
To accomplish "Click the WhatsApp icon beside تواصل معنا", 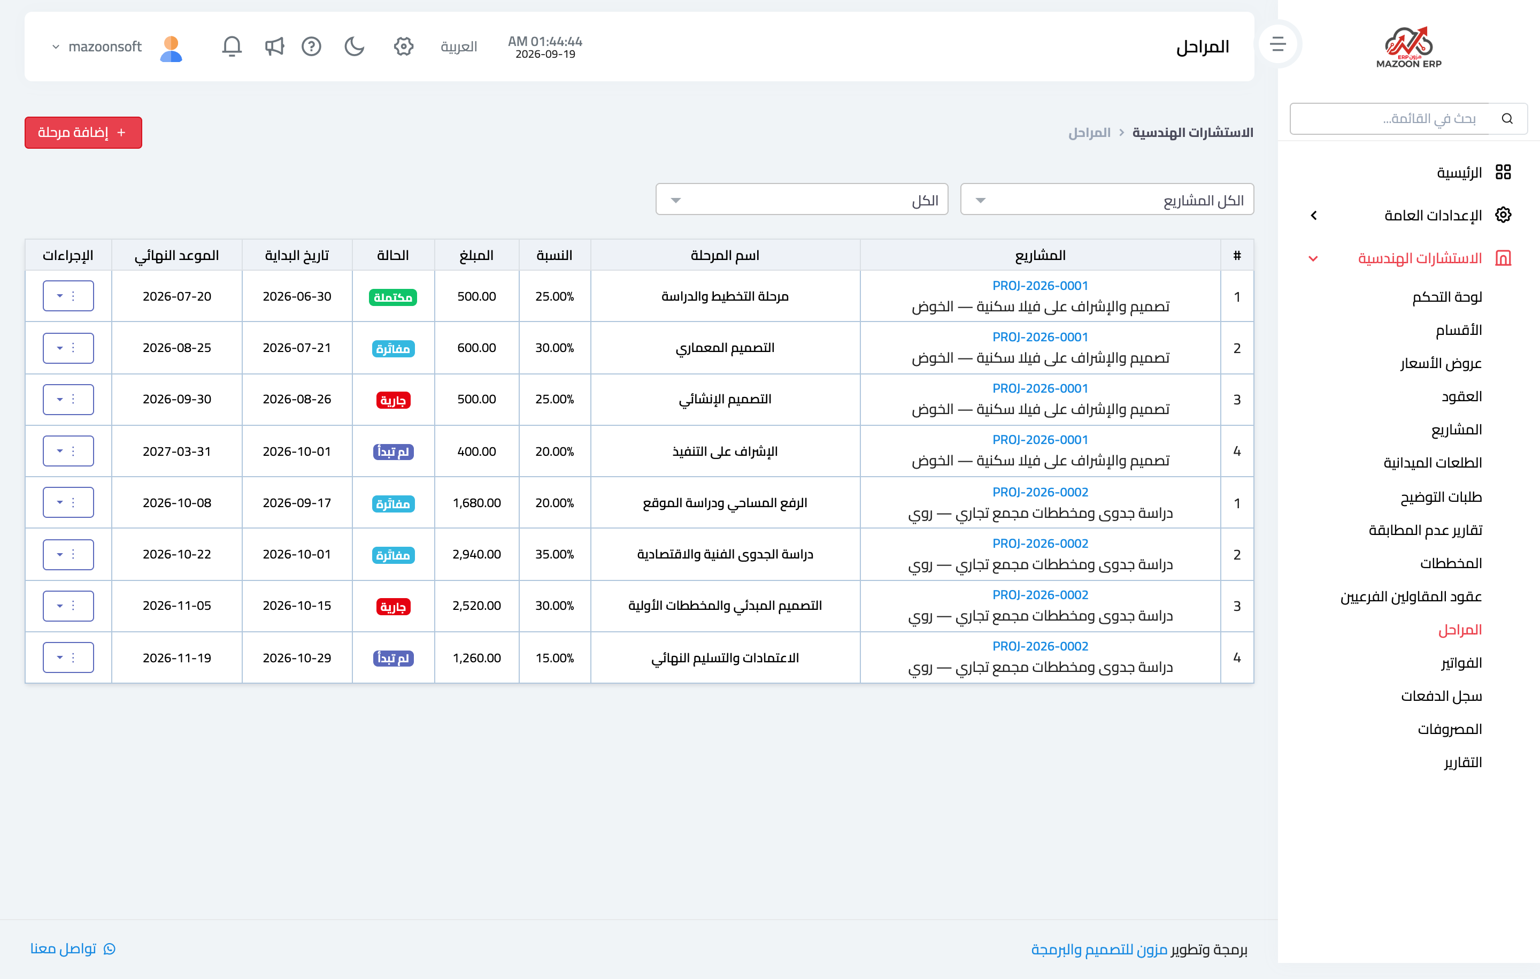I will coord(110,949).
